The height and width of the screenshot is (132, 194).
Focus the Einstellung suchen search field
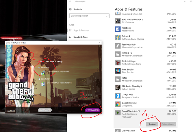[89, 16]
